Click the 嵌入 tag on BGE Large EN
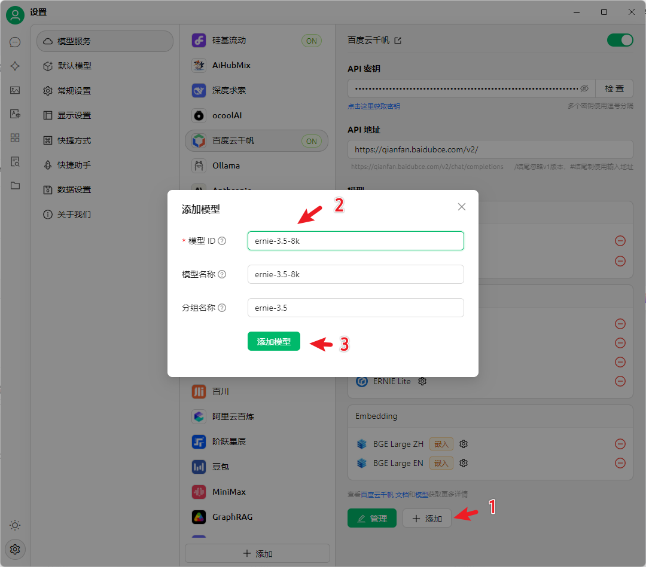Viewport: 646px width, 567px height. pos(441,463)
